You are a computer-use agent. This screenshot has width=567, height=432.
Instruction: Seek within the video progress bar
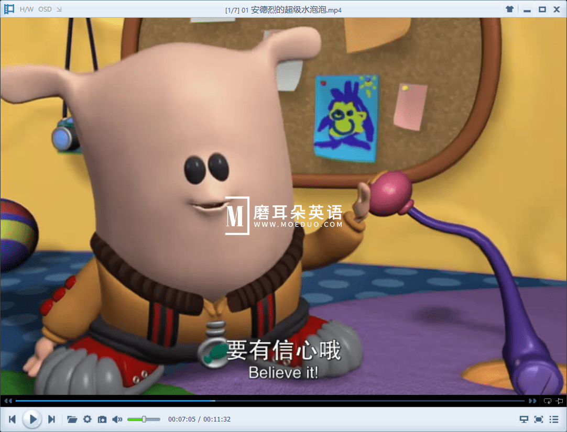pyautogui.click(x=270, y=401)
